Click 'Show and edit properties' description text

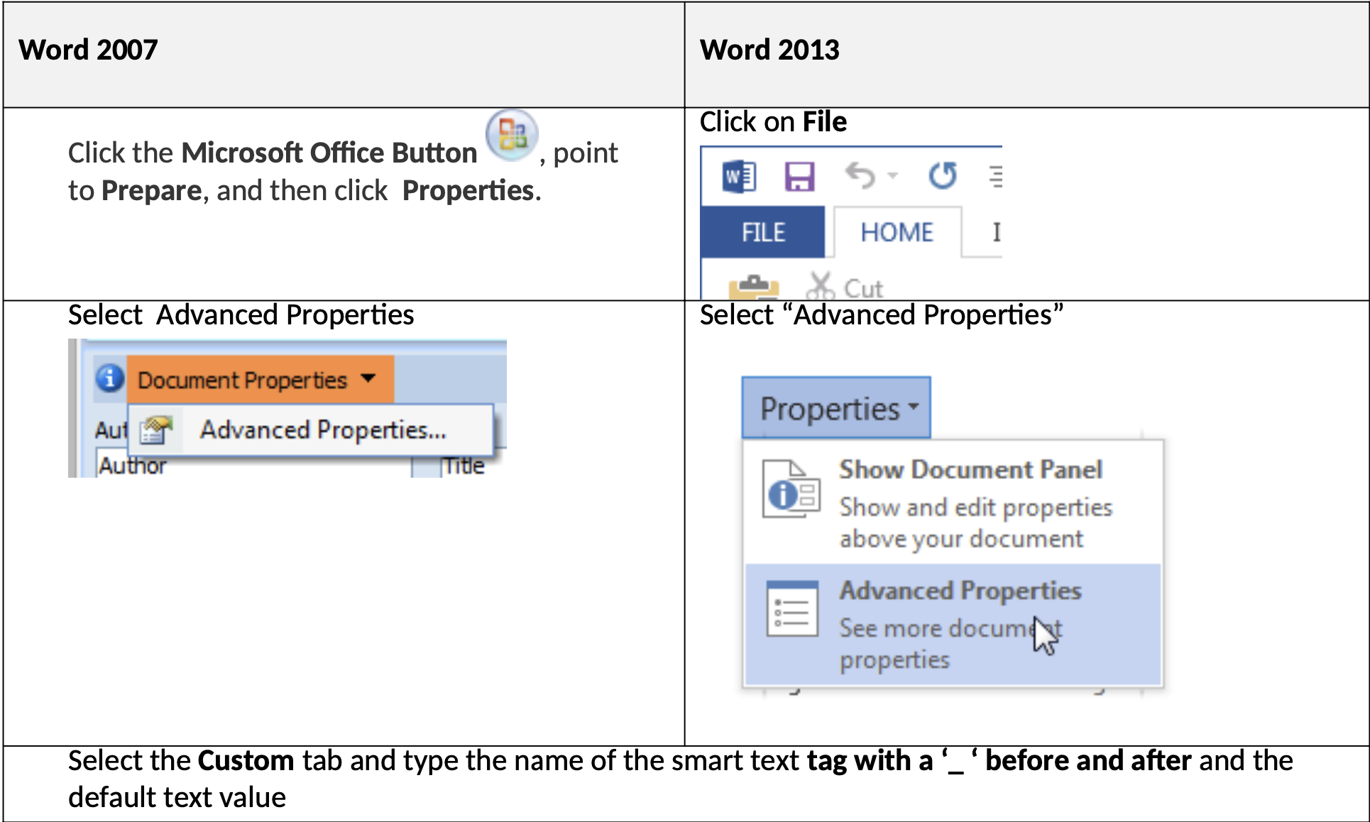976,523
